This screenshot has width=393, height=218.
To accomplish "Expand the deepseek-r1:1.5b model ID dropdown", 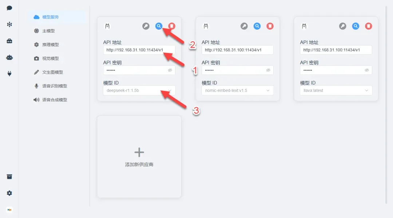I will pyautogui.click(x=139, y=90).
